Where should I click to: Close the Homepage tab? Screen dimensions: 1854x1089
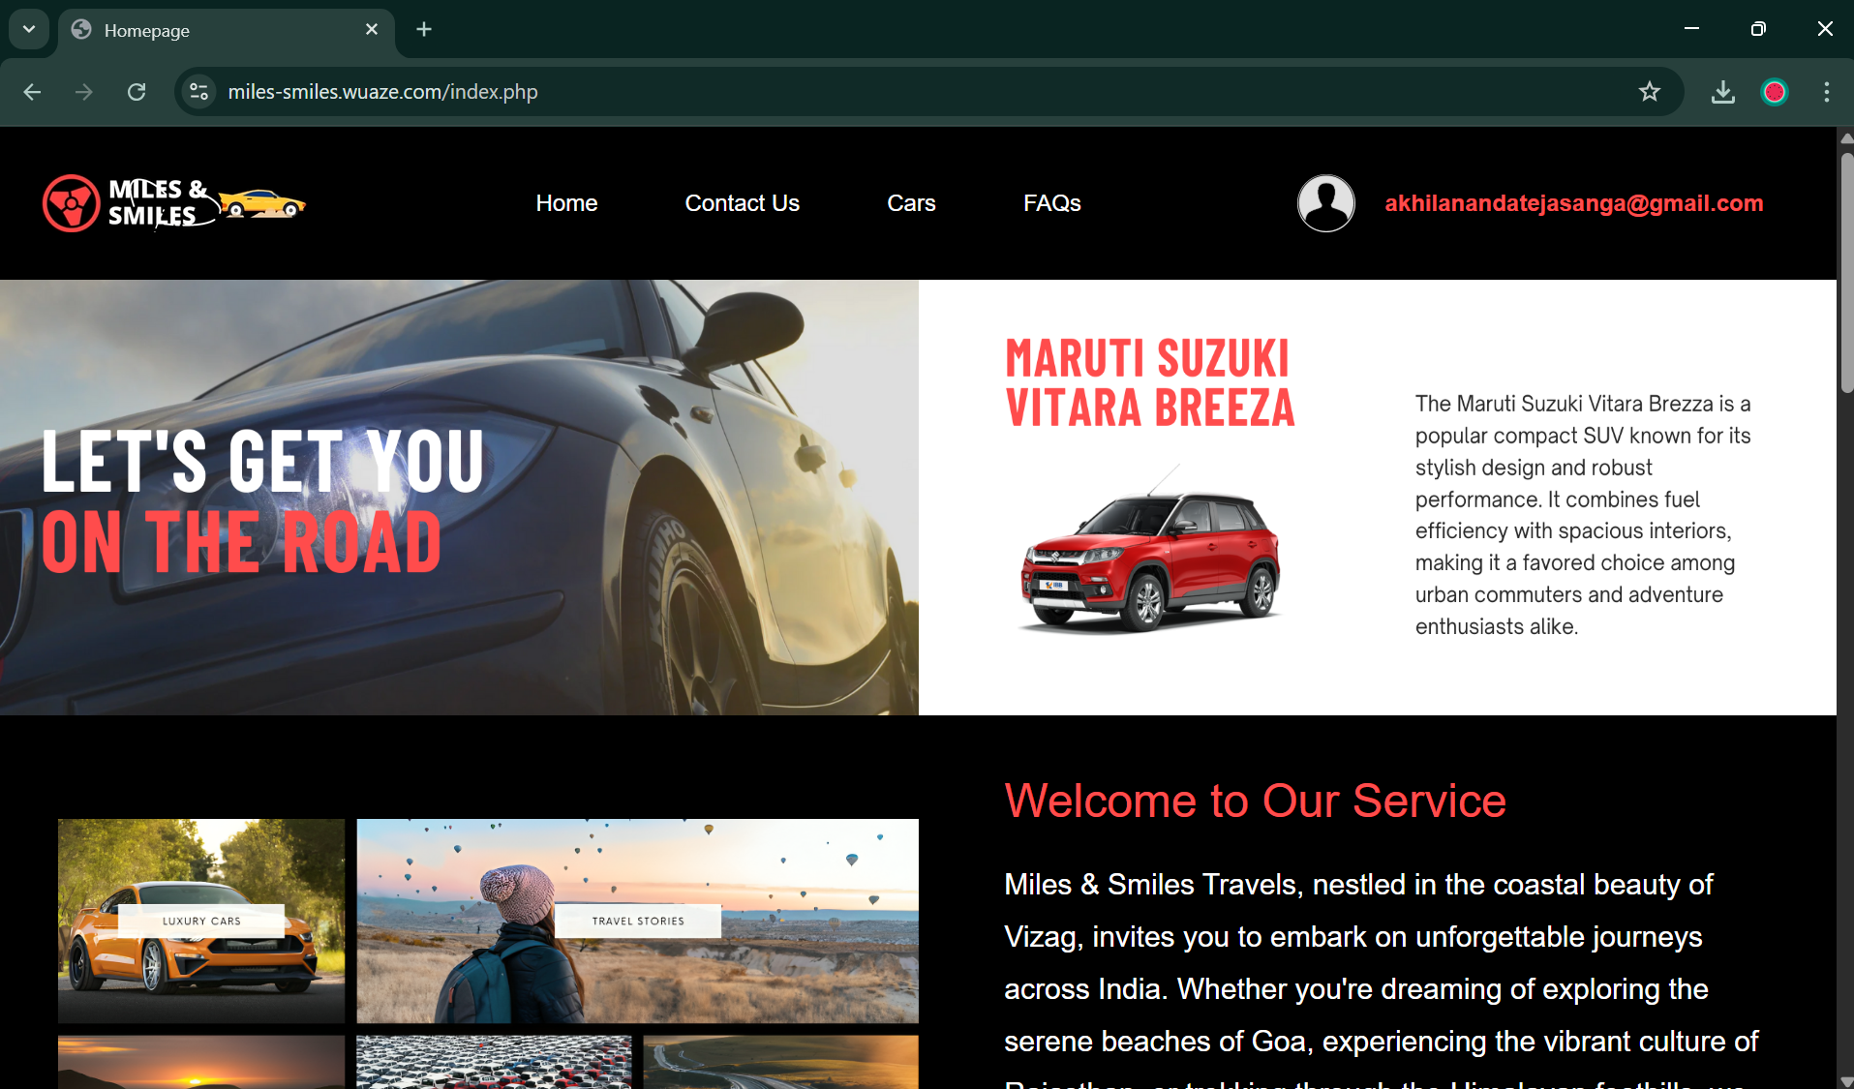(x=372, y=30)
